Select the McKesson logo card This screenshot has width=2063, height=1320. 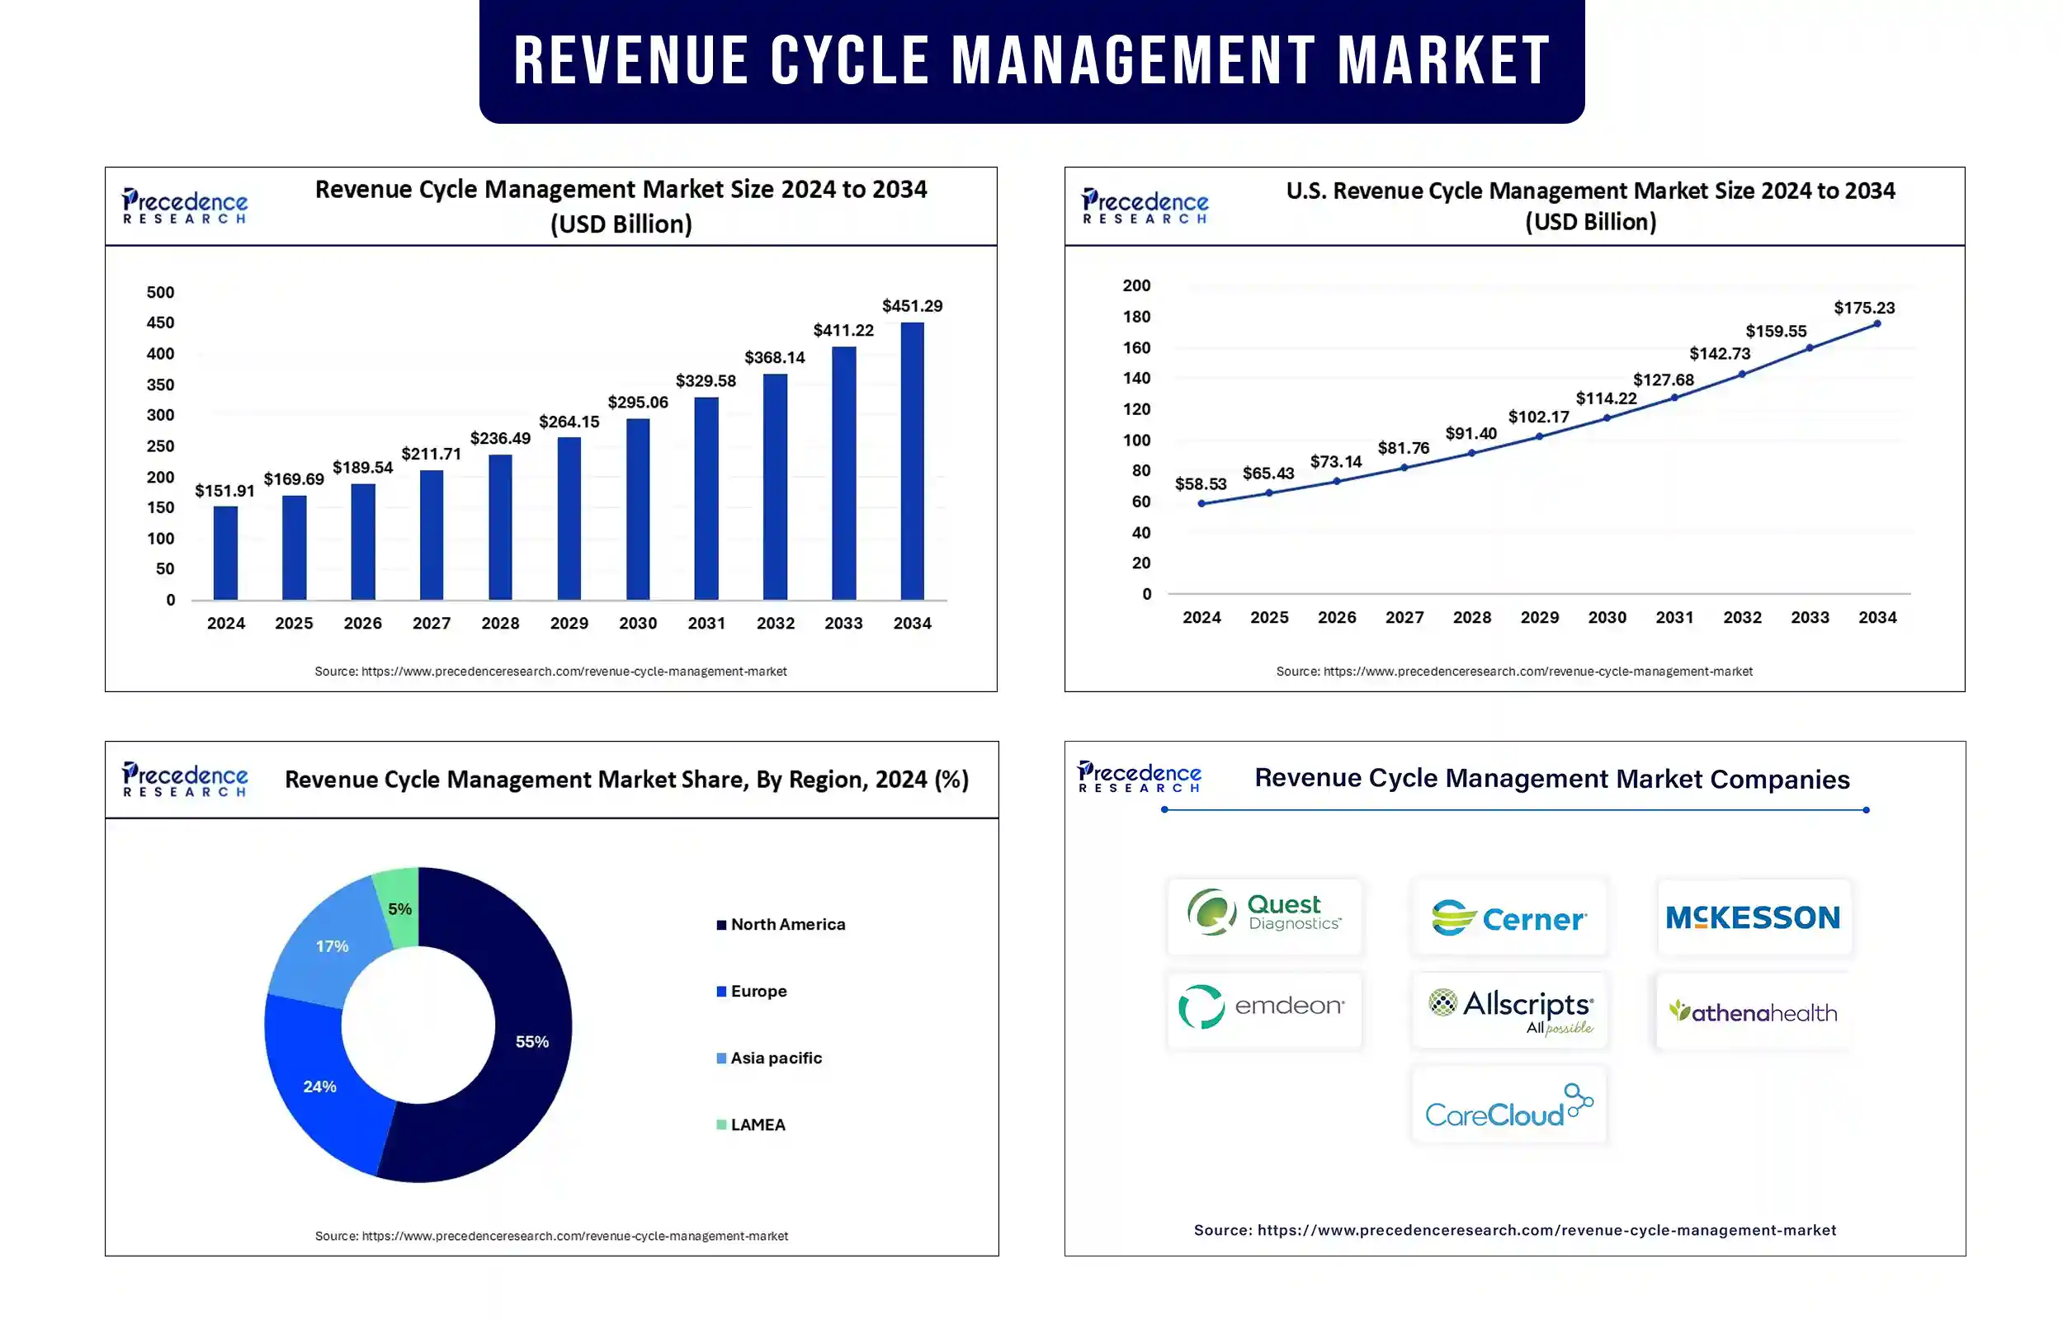1754,917
